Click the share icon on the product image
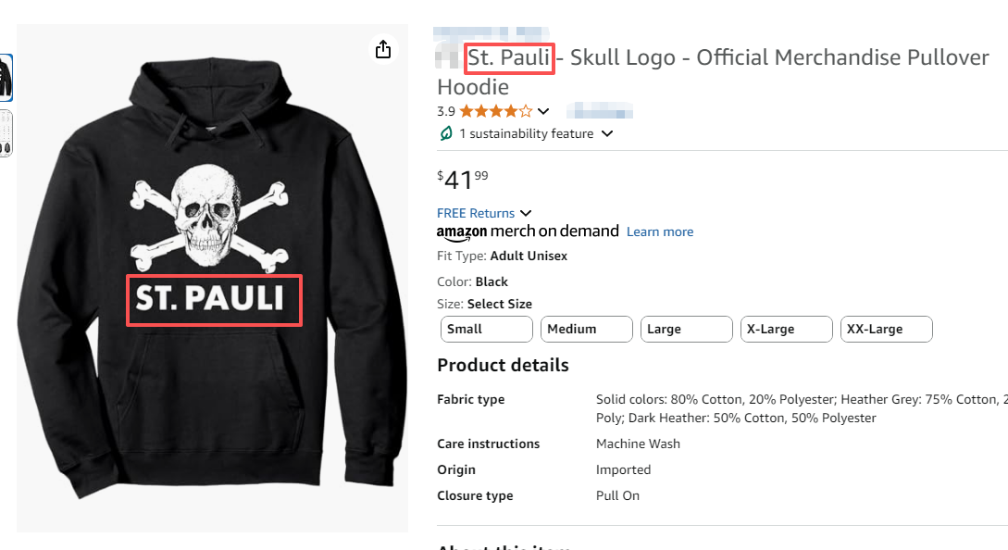 (383, 49)
